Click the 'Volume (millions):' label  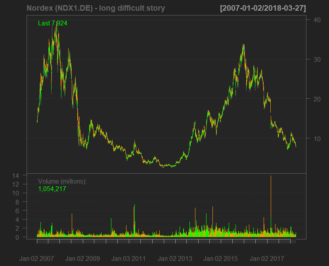tap(62, 181)
